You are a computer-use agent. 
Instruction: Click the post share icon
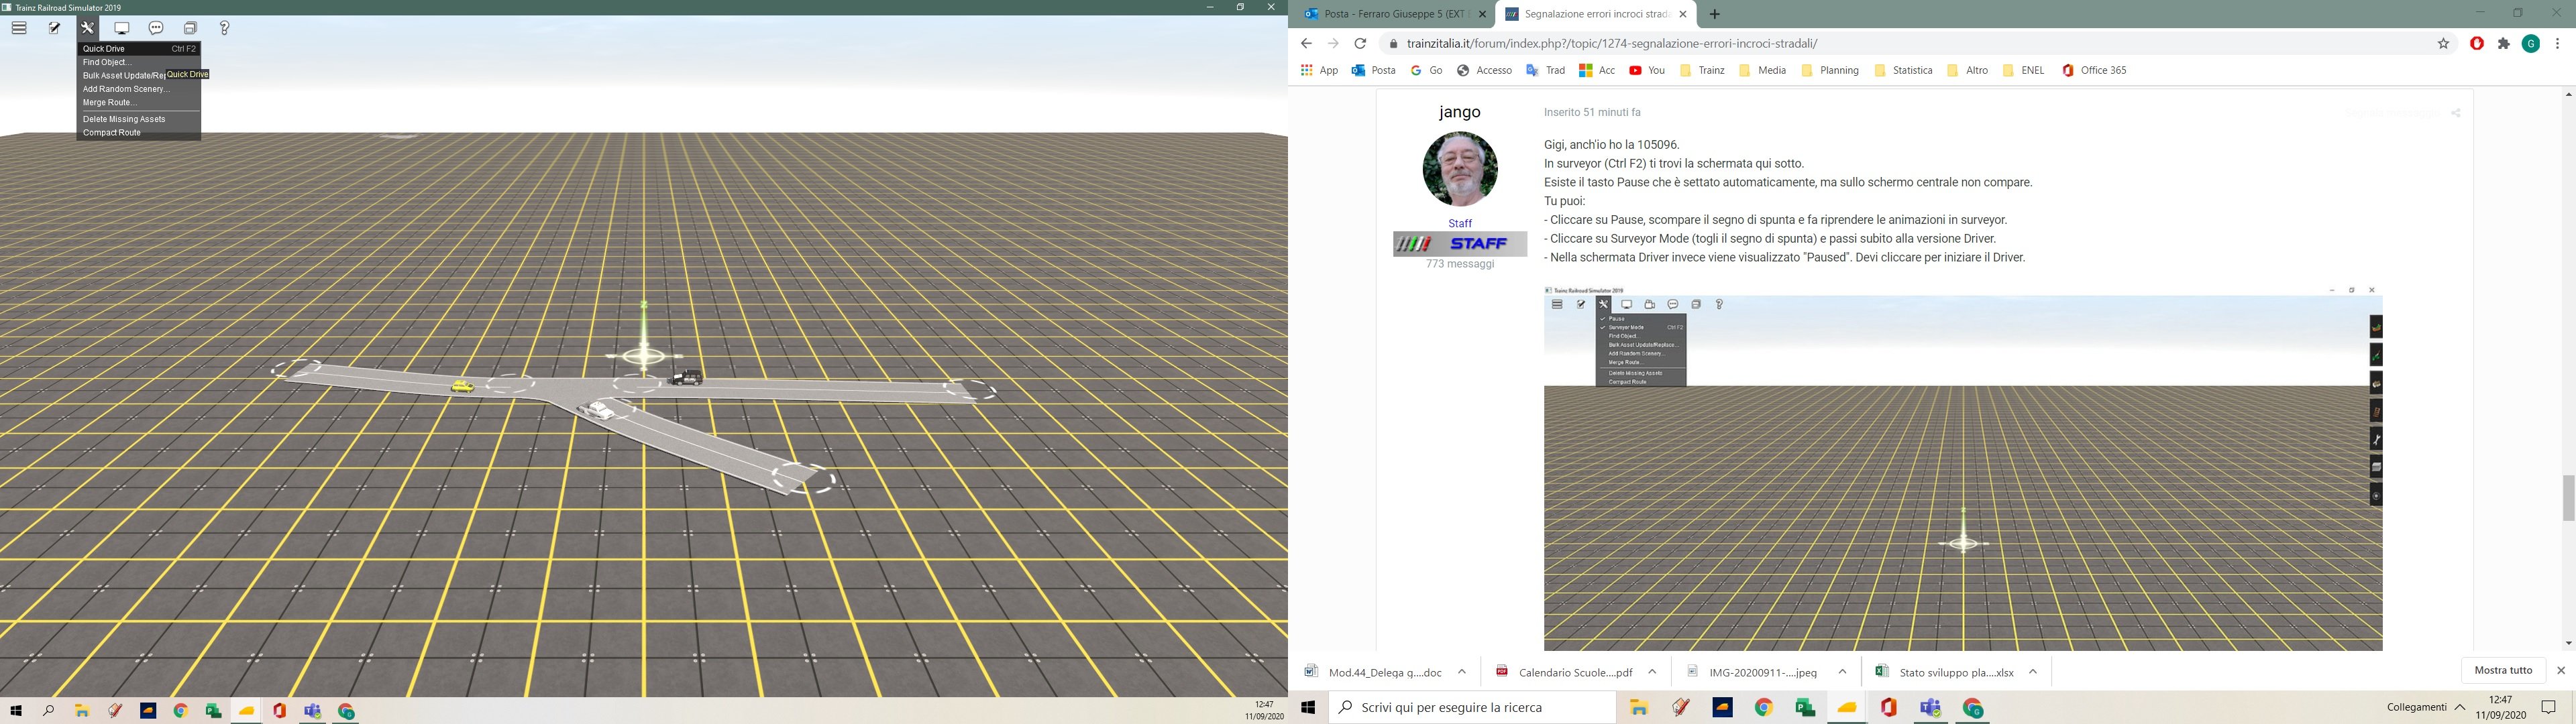click(x=2455, y=113)
